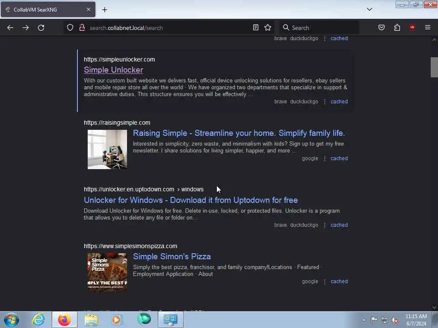438x328 pixels.
Task: Expand more options dots for Simple Unlocker result
Action: (324, 102)
